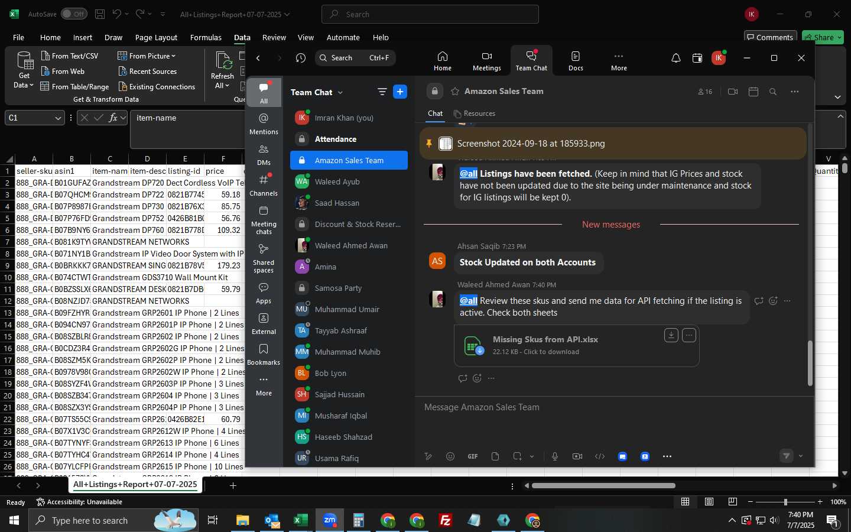
Task: Open screenshot options chevron in composer
Action: [532, 456]
